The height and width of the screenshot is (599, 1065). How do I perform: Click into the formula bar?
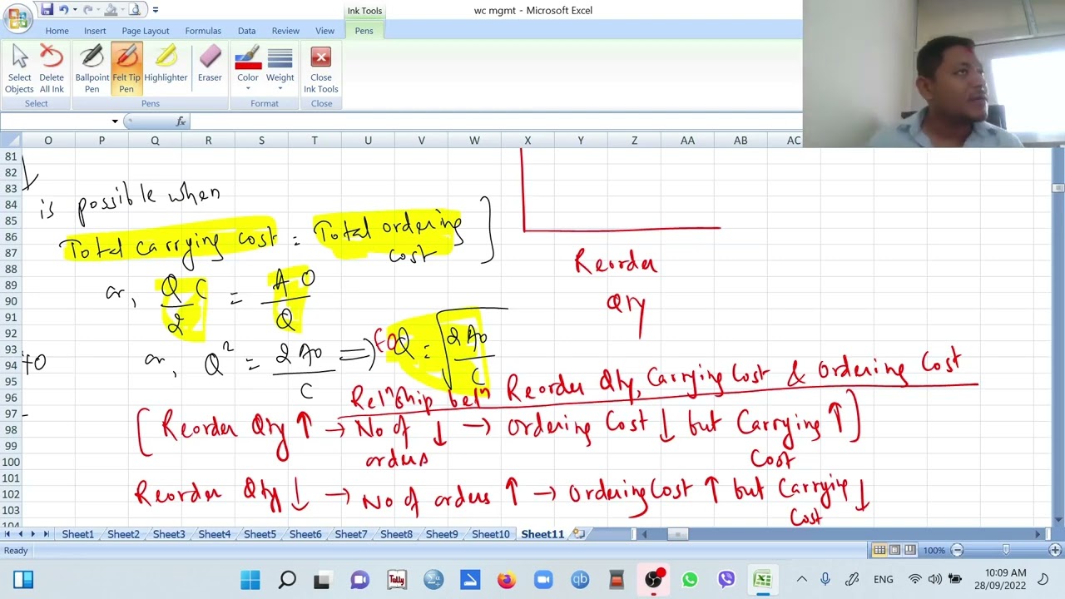[x=494, y=121]
